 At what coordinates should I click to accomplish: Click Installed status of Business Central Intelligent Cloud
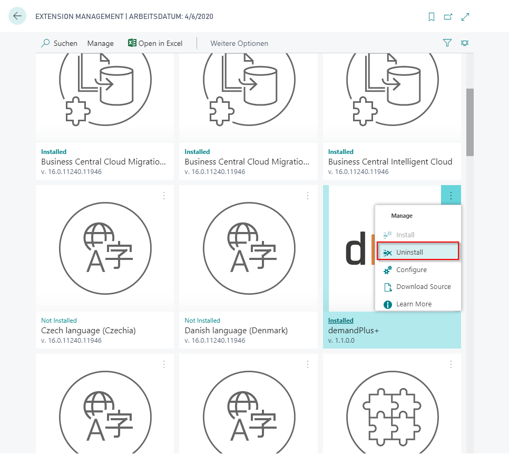(340, 152)
